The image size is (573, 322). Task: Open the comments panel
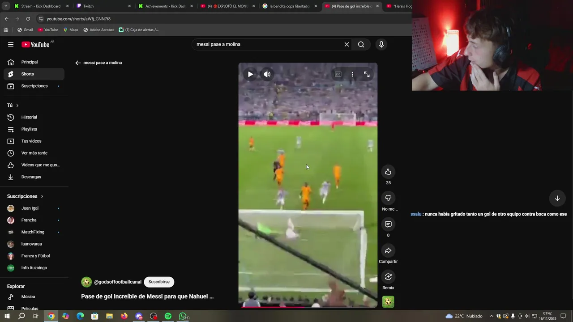[x=388, y=224]
